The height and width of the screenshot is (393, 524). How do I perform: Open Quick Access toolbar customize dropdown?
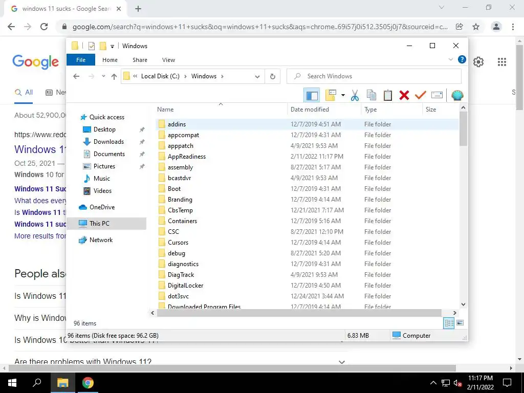[112, 46]
